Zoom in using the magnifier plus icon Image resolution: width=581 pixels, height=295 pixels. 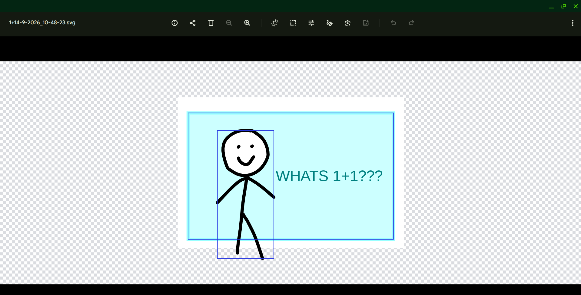[x=247, y=23]
